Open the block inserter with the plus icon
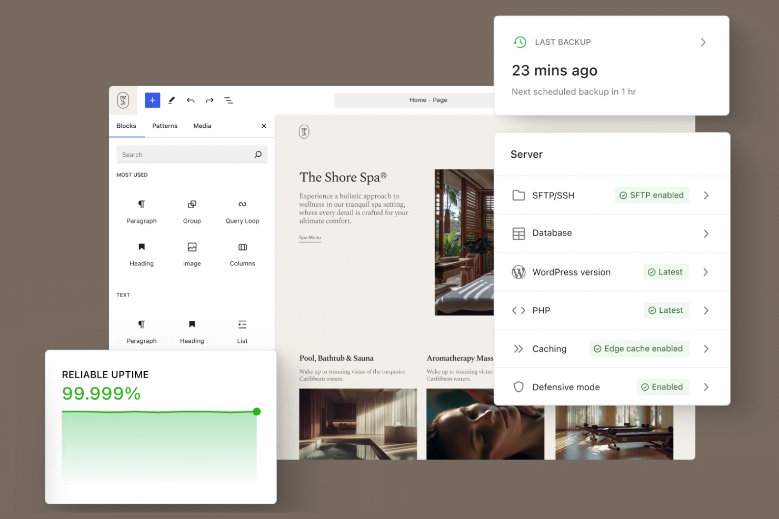Image resolution: width=779 pixels, height=519 pixels. (152, 100)
